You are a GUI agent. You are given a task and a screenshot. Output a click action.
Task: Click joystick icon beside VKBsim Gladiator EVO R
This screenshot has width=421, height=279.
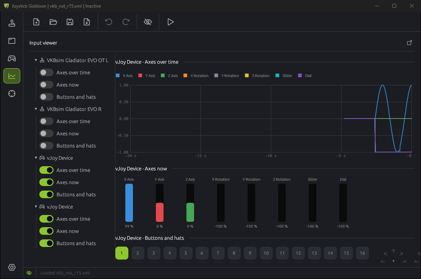click(x=42, y=109)
